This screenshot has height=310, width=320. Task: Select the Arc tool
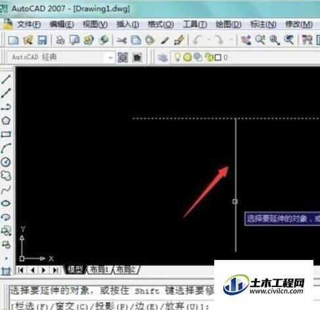coord(6,148)
